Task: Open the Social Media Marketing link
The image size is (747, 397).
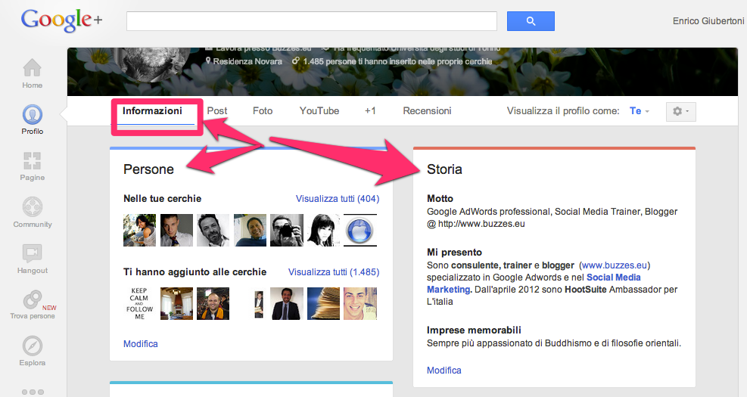Action: [x=534, y=284]
